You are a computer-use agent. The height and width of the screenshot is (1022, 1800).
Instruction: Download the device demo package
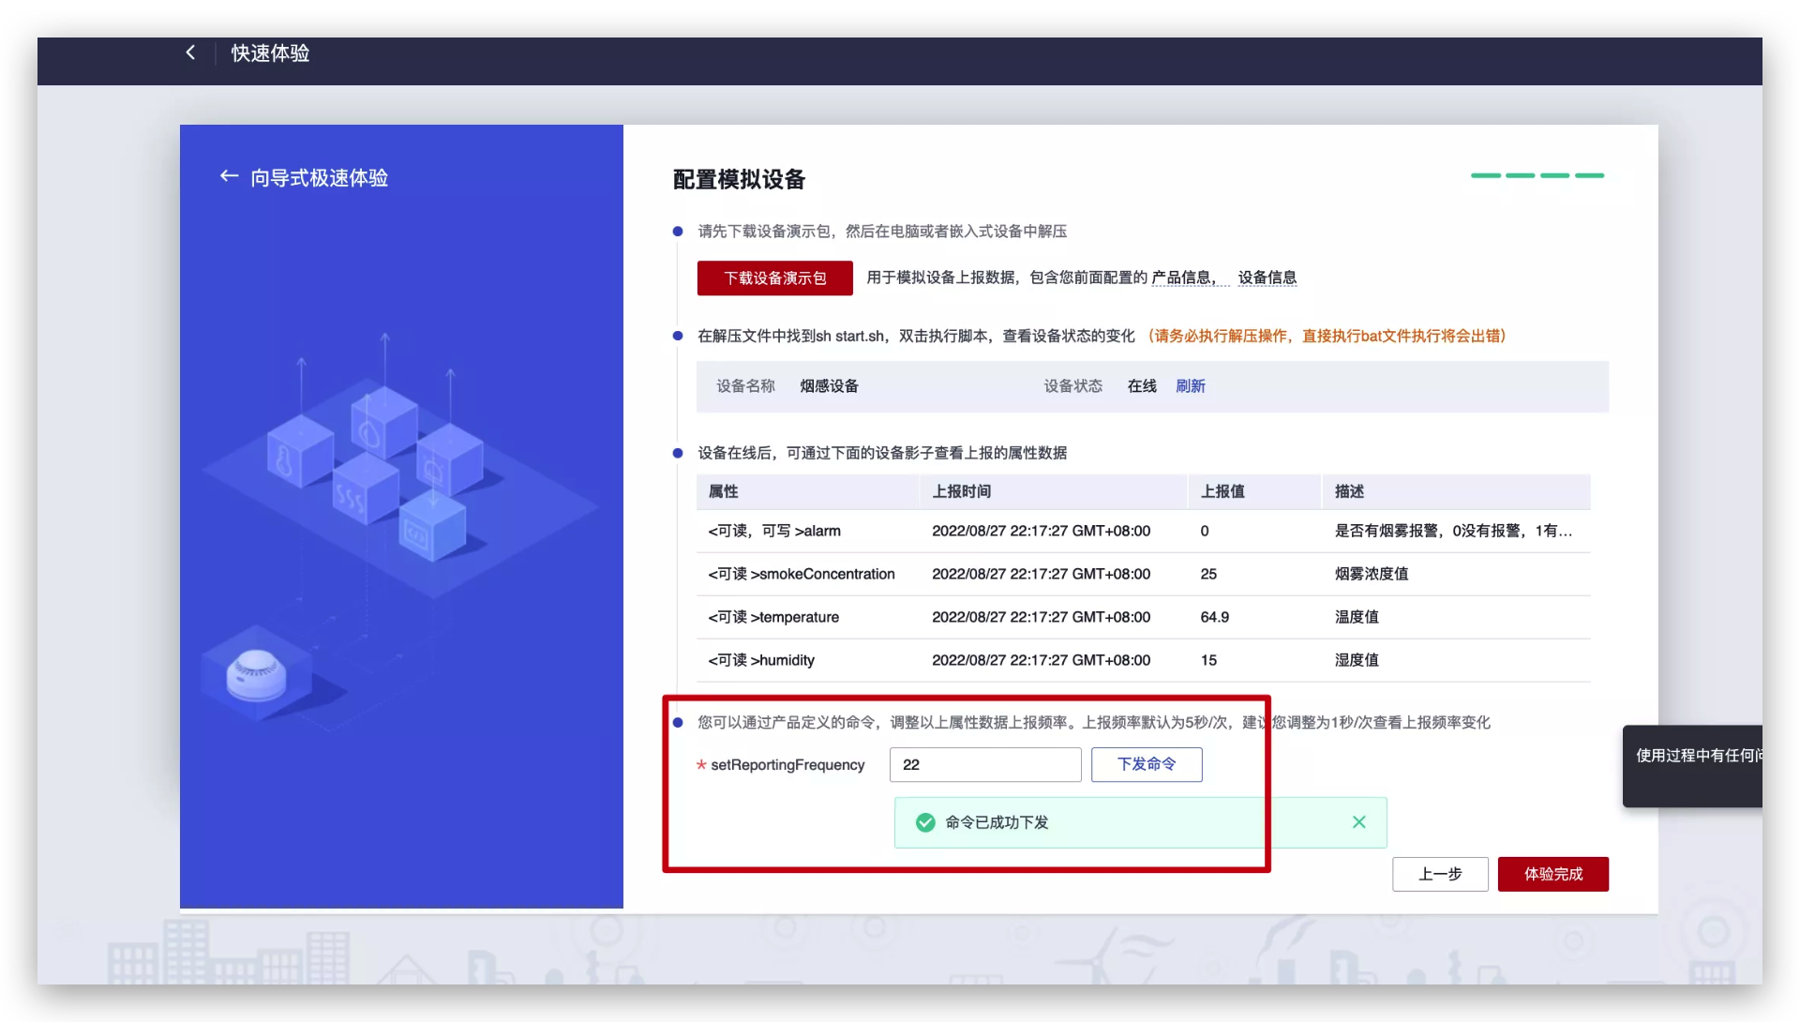[774, 278]
